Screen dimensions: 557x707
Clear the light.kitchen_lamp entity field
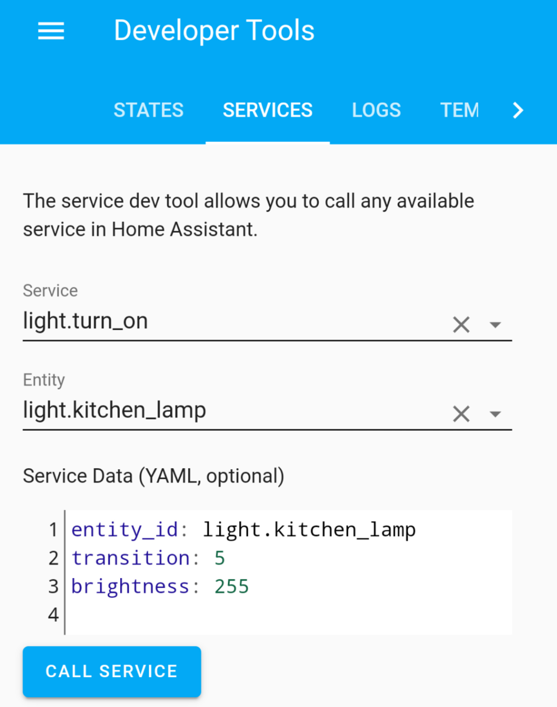coord(460,414)
